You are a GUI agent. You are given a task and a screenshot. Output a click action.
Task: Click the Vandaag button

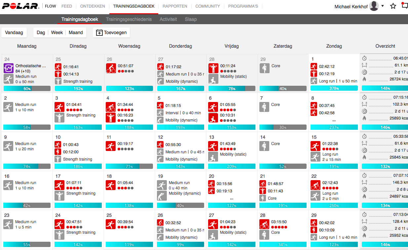[14, 32]
